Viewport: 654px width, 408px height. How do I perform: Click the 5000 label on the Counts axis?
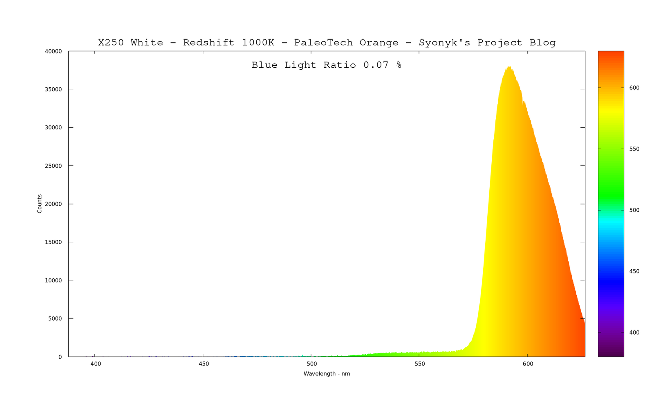pos(54,319)
